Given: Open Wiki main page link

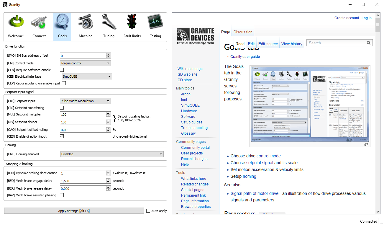Looking at the screenshot, I should (190, 69).
